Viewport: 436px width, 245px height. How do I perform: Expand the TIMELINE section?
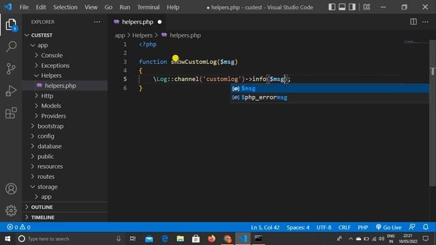tap(65, 217)
